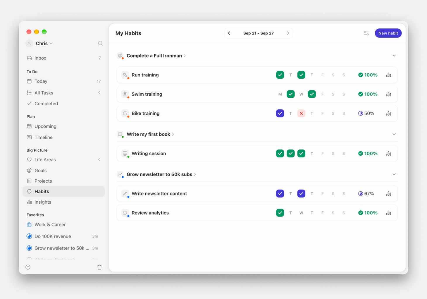
Task: Collapse the Write my first book group
Action: coord(394,134)
